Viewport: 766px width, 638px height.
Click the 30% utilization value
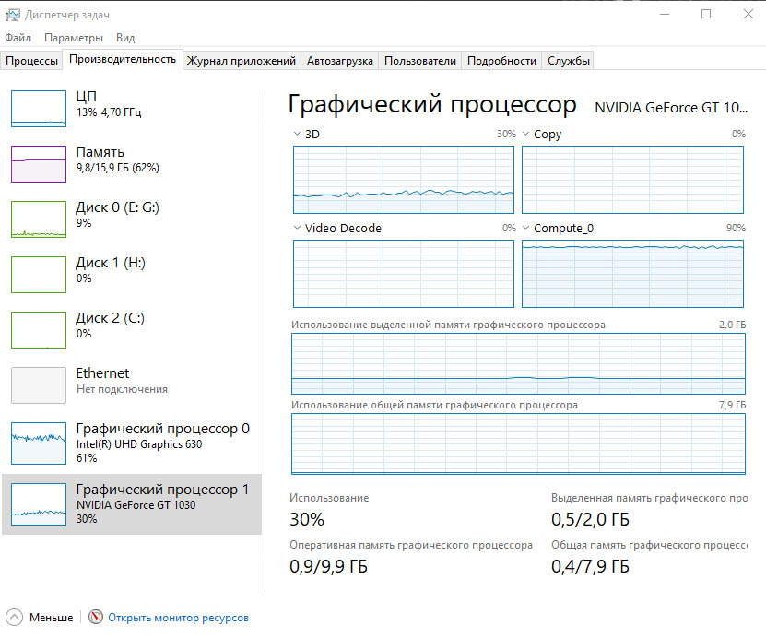click(x=307, y=519)
